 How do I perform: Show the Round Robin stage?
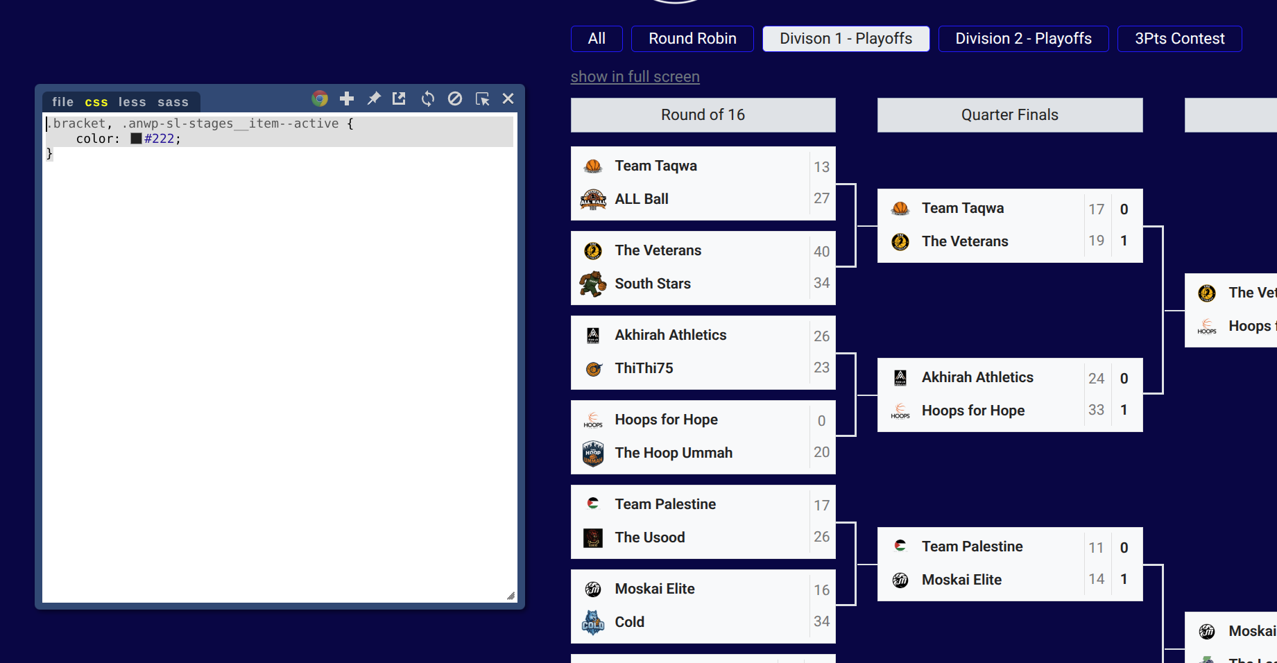[692, 39]
